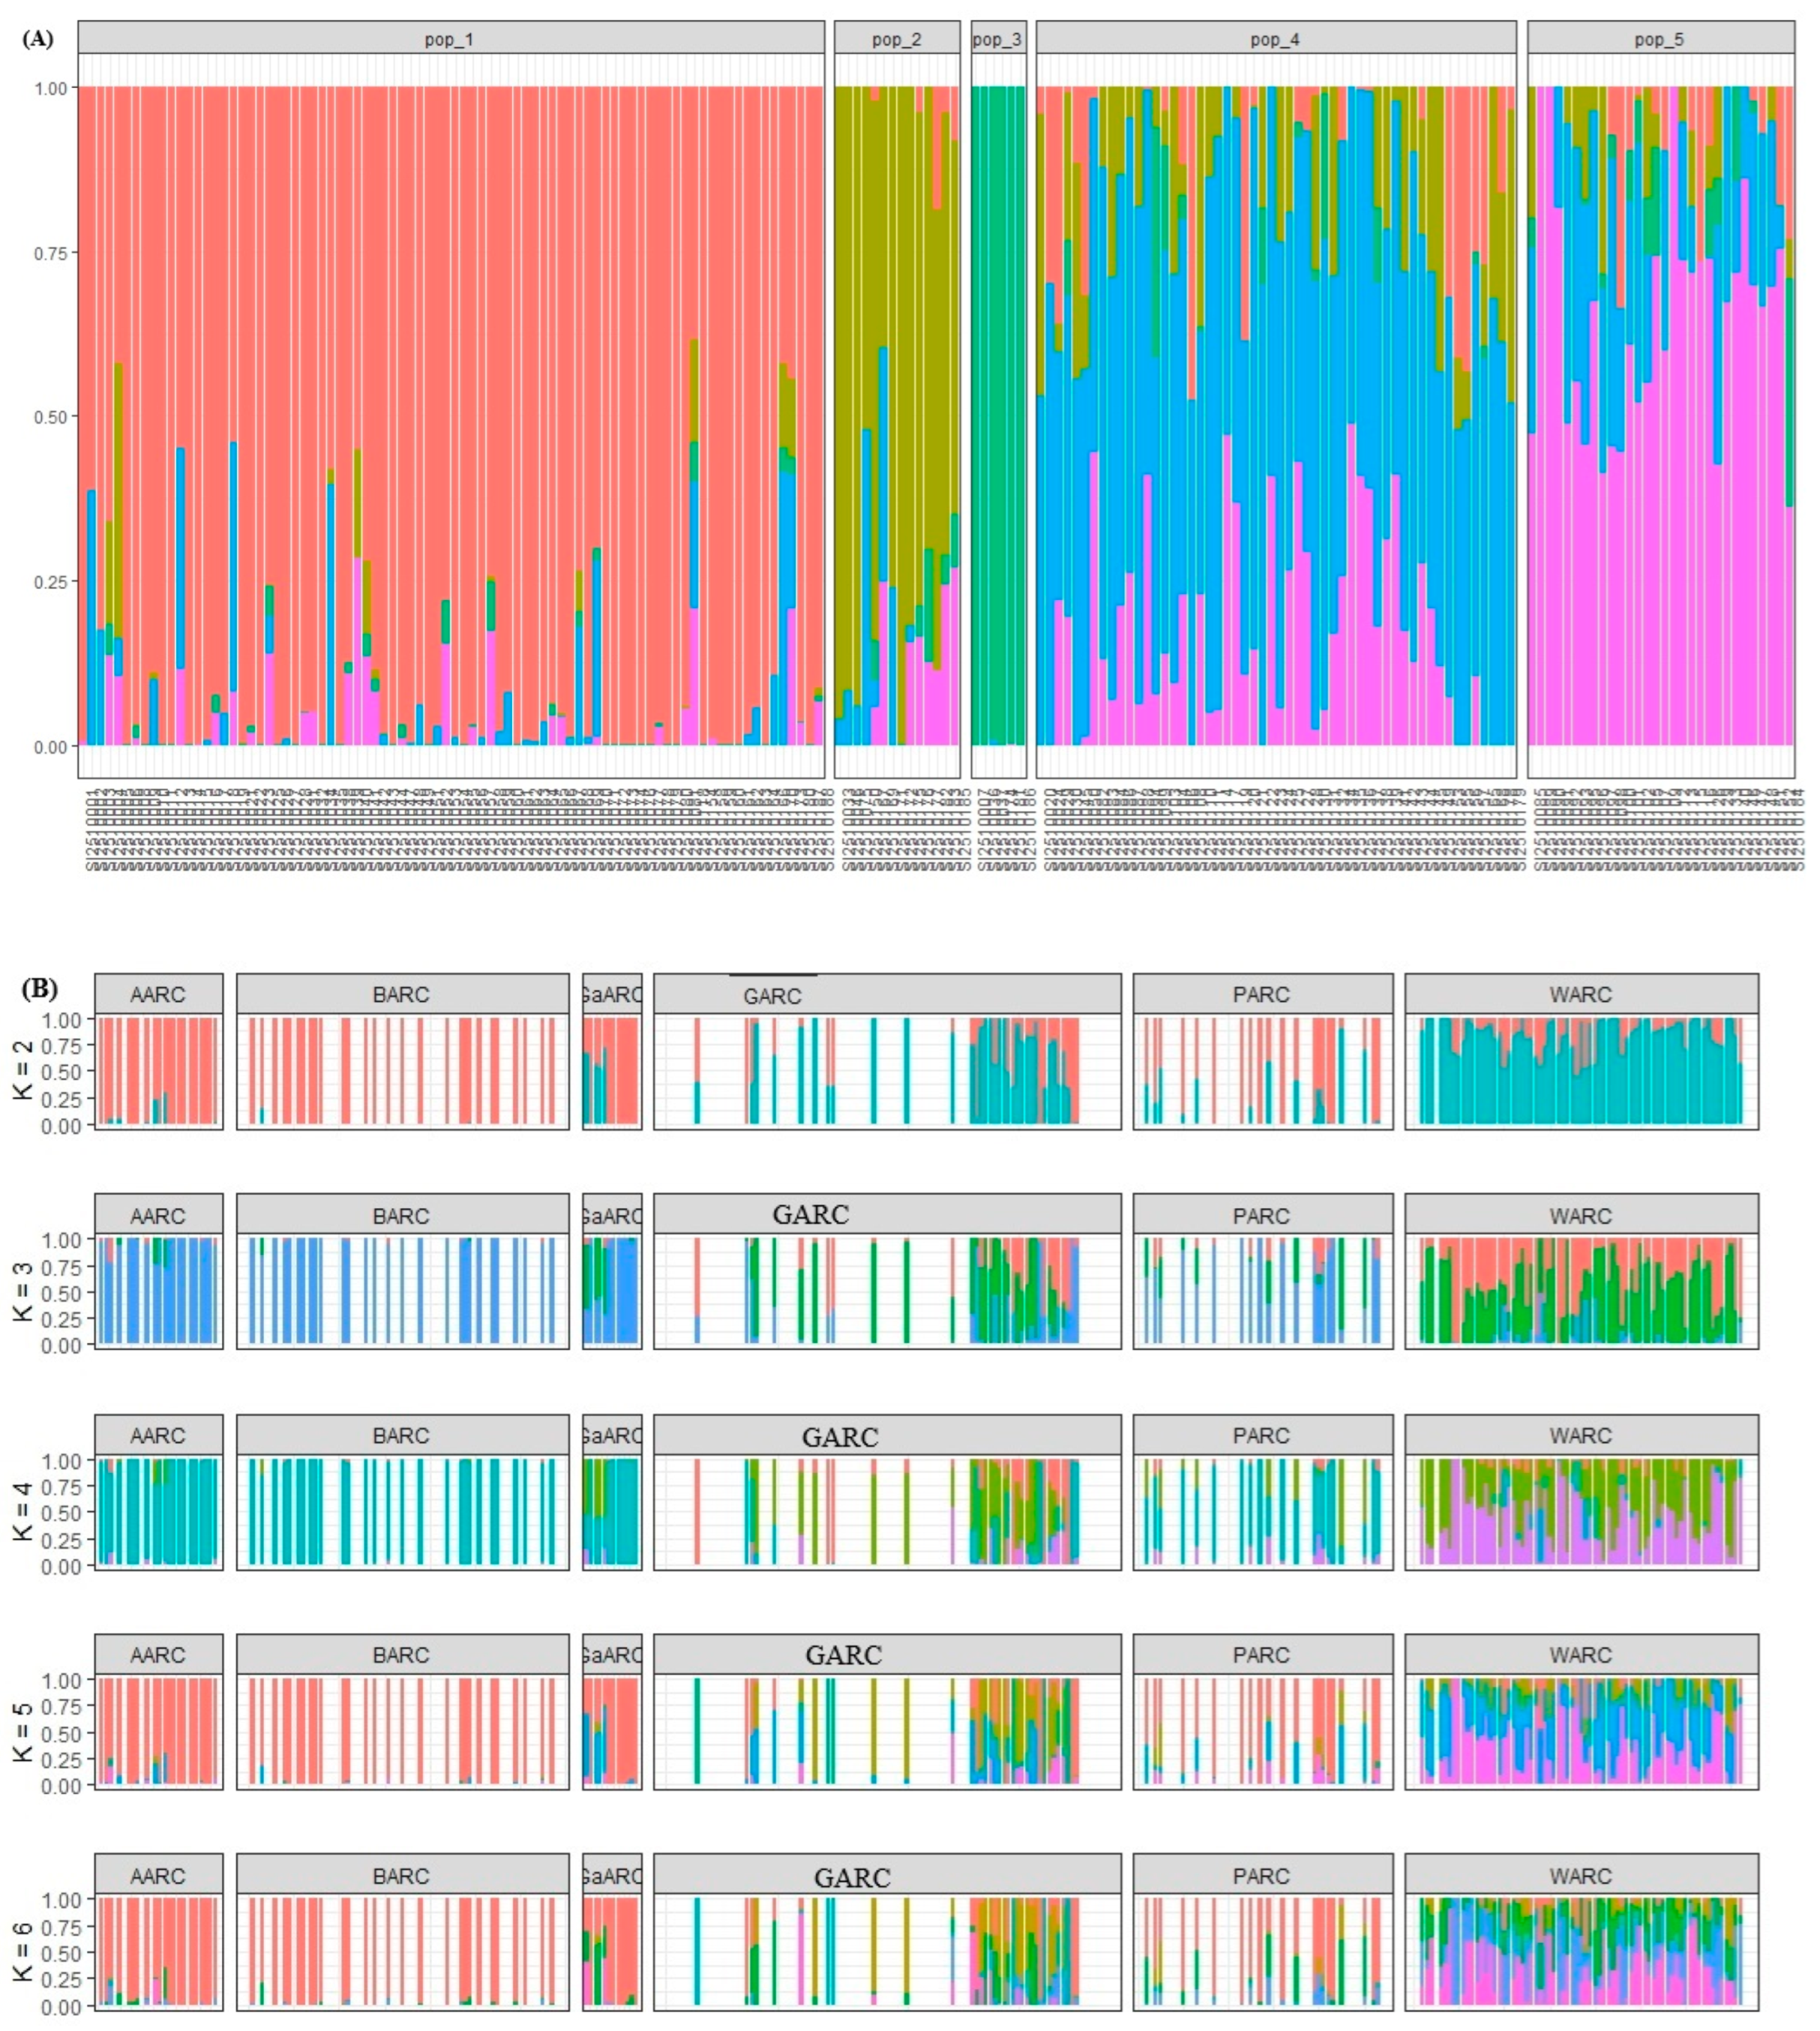Select the pop_5 facet label
Image resolution: width=1820 pixels, height=2031 pixels.
(x=1659, y=39)
